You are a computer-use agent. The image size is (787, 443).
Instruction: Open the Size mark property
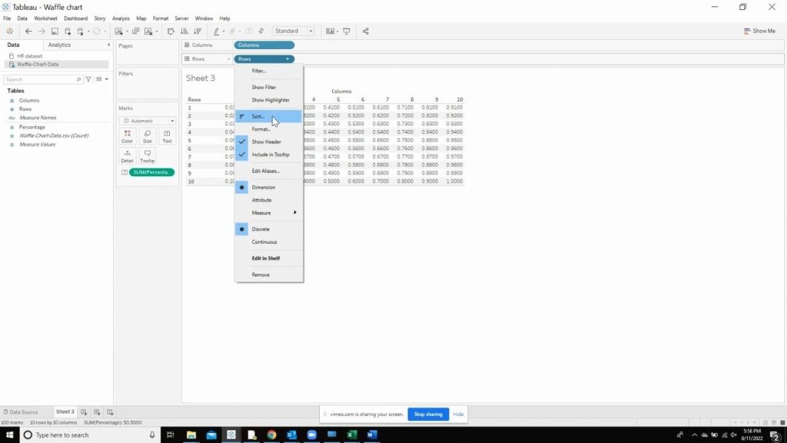147,136
